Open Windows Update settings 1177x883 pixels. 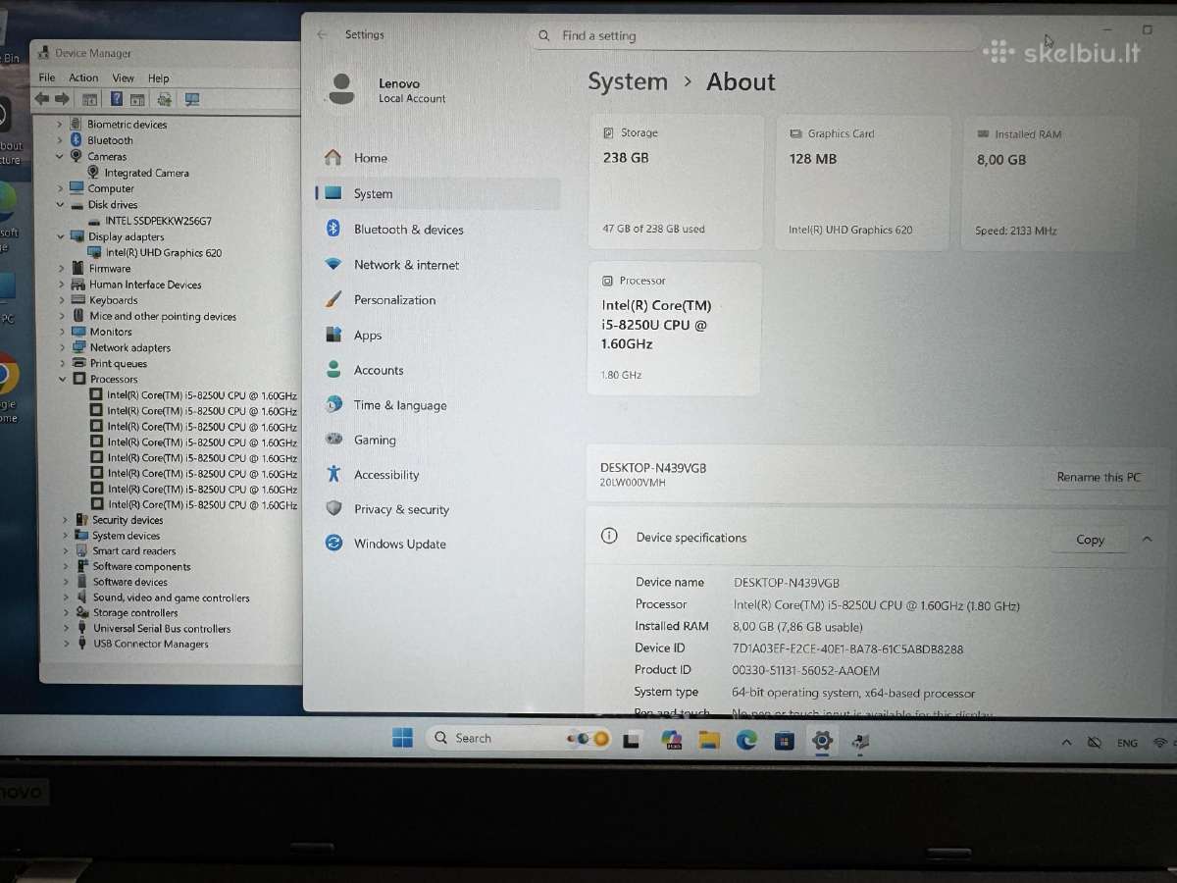[399, 545]
